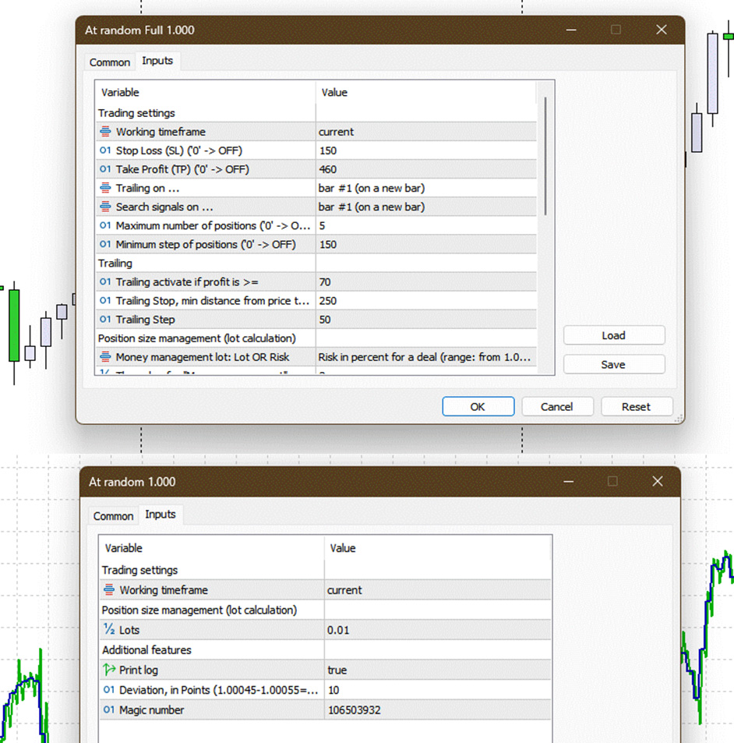Edit the Maximum number of positions value 5
Image resolution: width=734 pixels, height=743 pixels.
pyautogui.click(x=426, y=225)
